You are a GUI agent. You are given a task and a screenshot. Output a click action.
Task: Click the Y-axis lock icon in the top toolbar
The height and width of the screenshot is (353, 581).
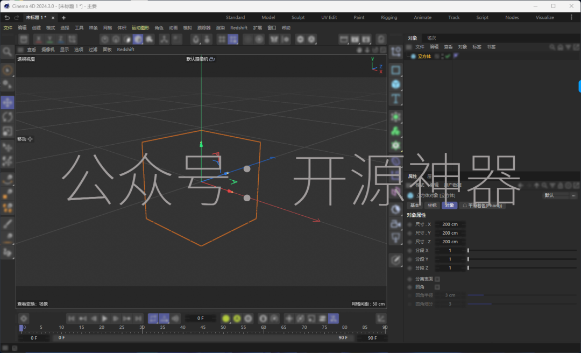pos(49,39)
